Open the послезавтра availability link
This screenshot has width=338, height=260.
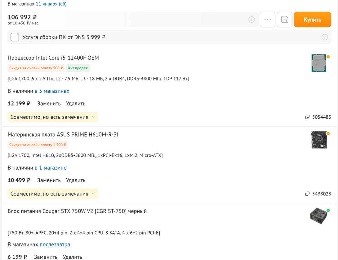click(x=55, y=245)
